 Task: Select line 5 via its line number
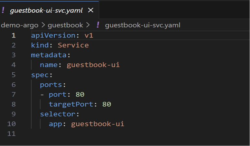tap(14, 75)
